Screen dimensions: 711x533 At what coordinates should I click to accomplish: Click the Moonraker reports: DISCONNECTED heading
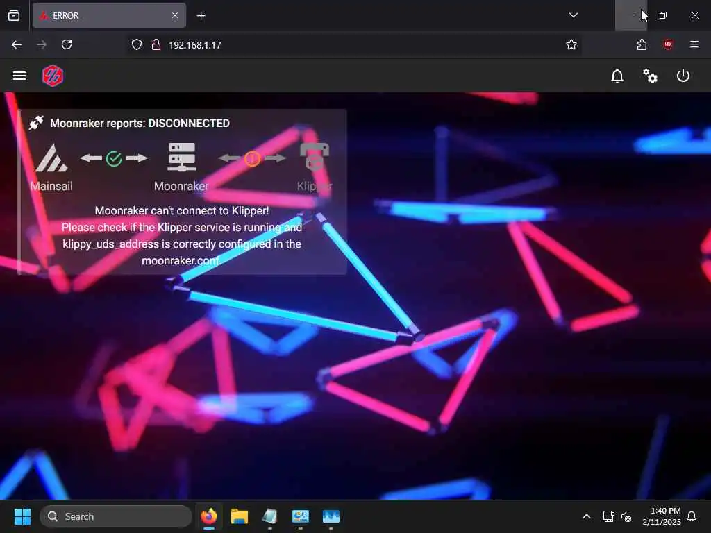[x=140, y=124]
